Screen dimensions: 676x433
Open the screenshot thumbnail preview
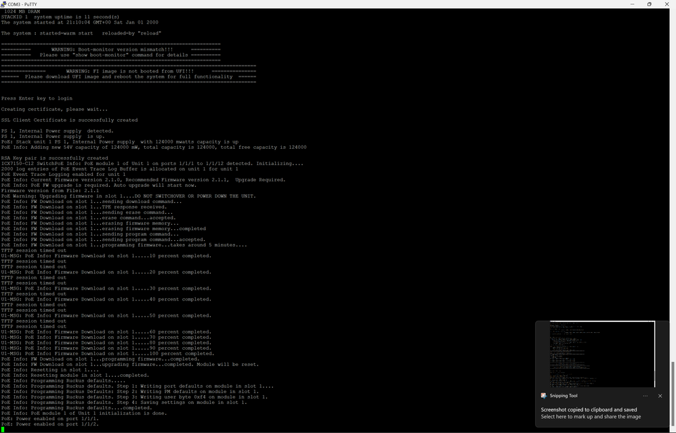coord(601,354)
